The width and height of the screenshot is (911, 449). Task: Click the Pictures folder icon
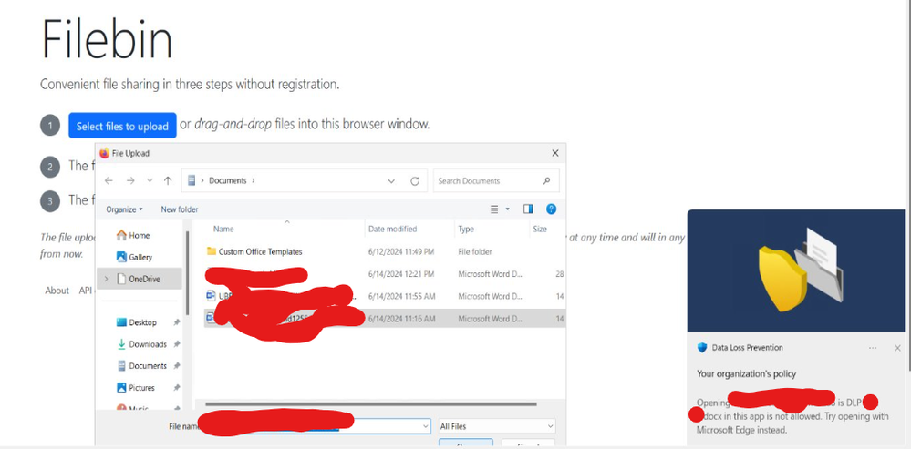point(121,387)
